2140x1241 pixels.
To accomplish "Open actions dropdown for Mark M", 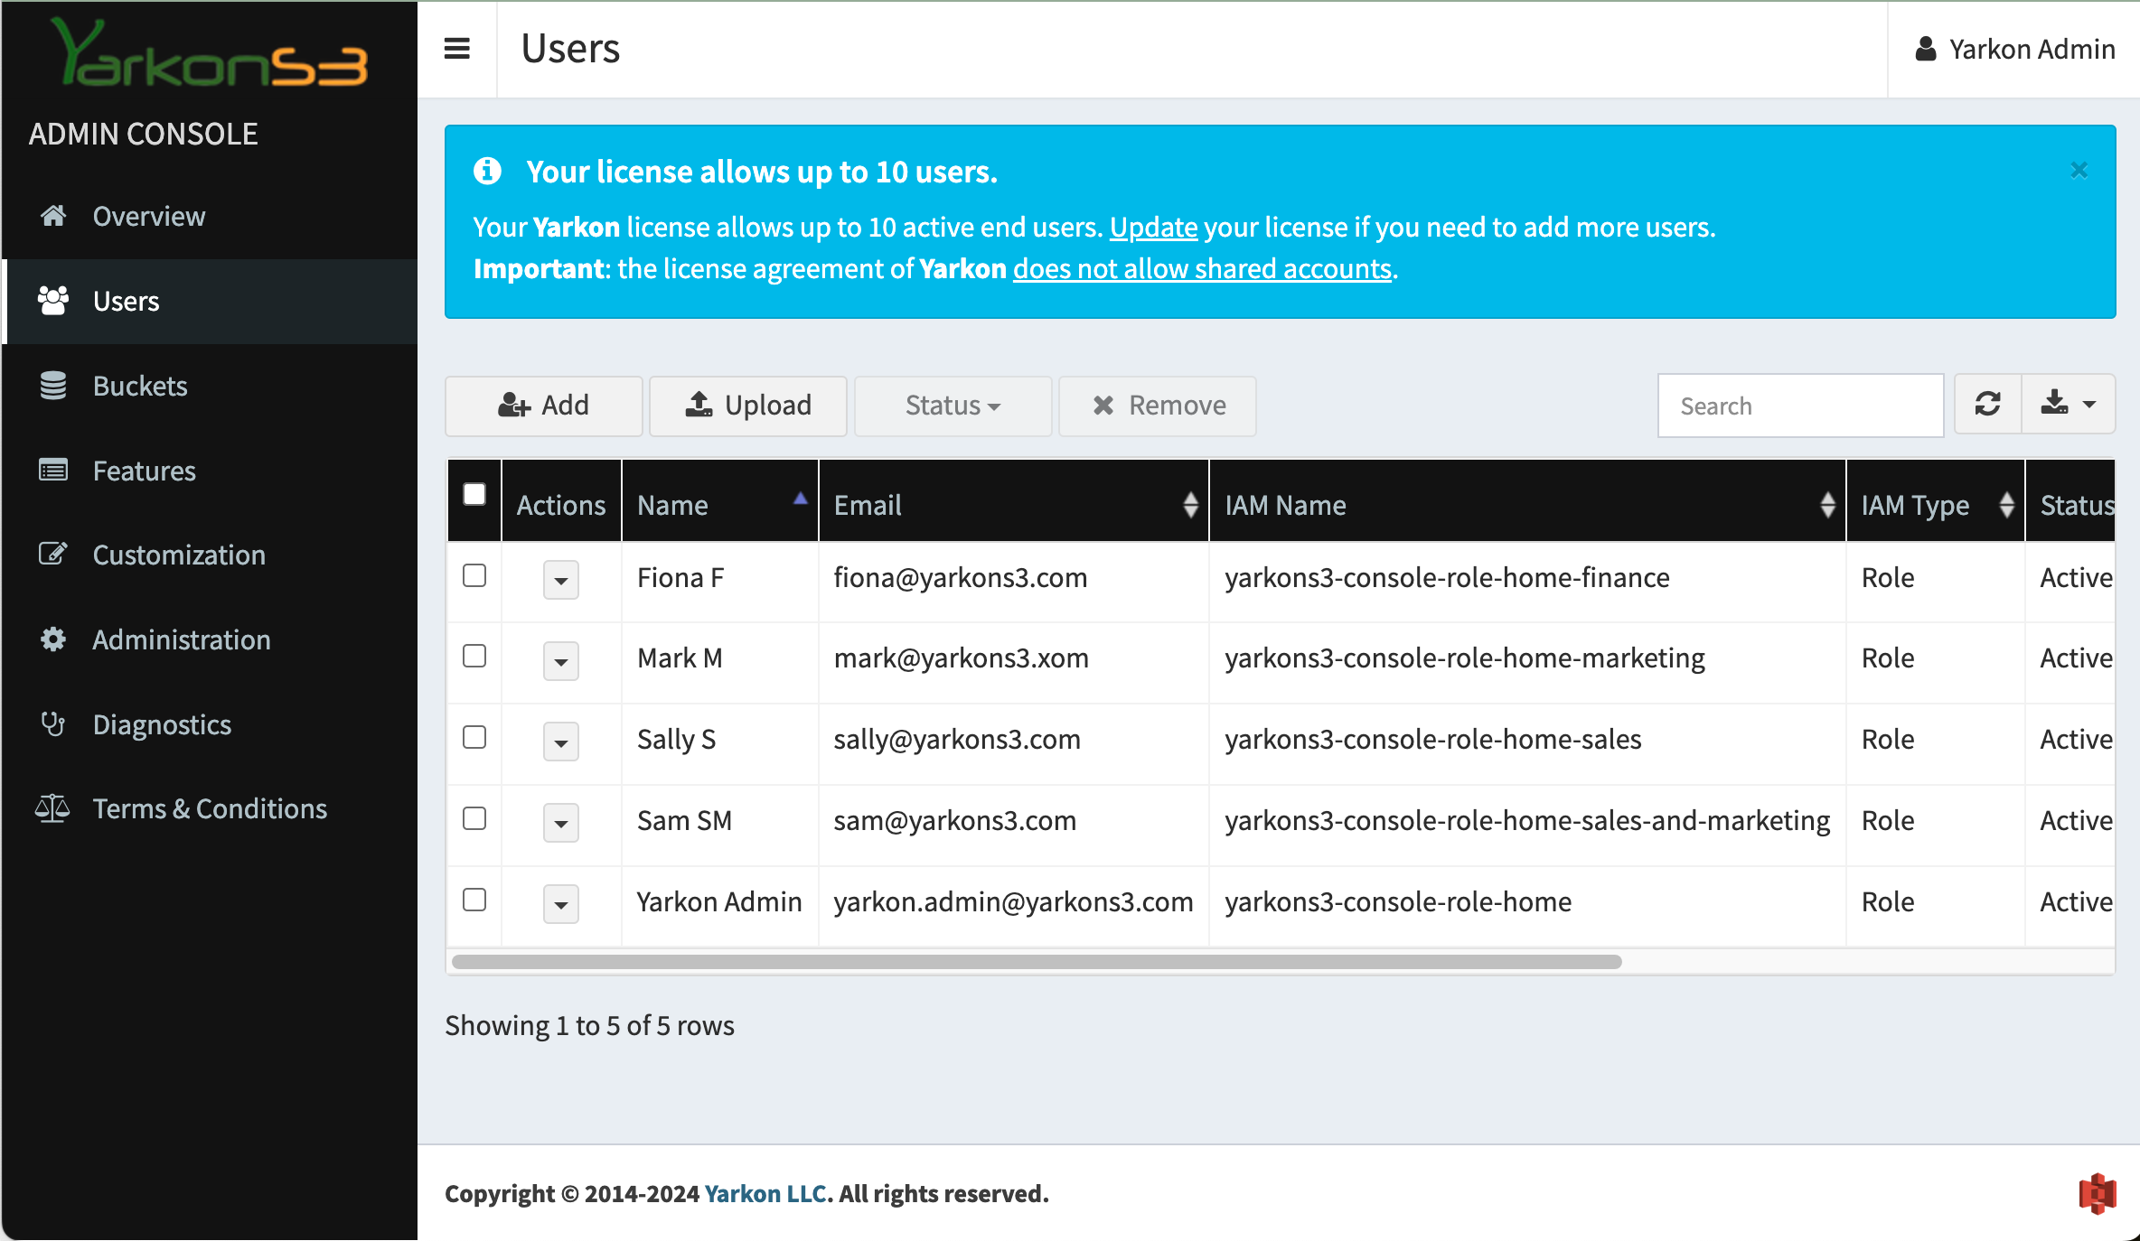I will point(560,661).
